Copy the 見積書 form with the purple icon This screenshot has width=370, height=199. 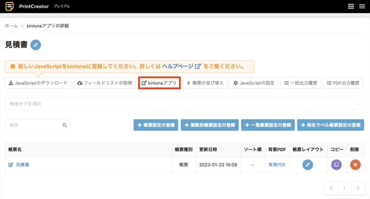coord(336,165)
